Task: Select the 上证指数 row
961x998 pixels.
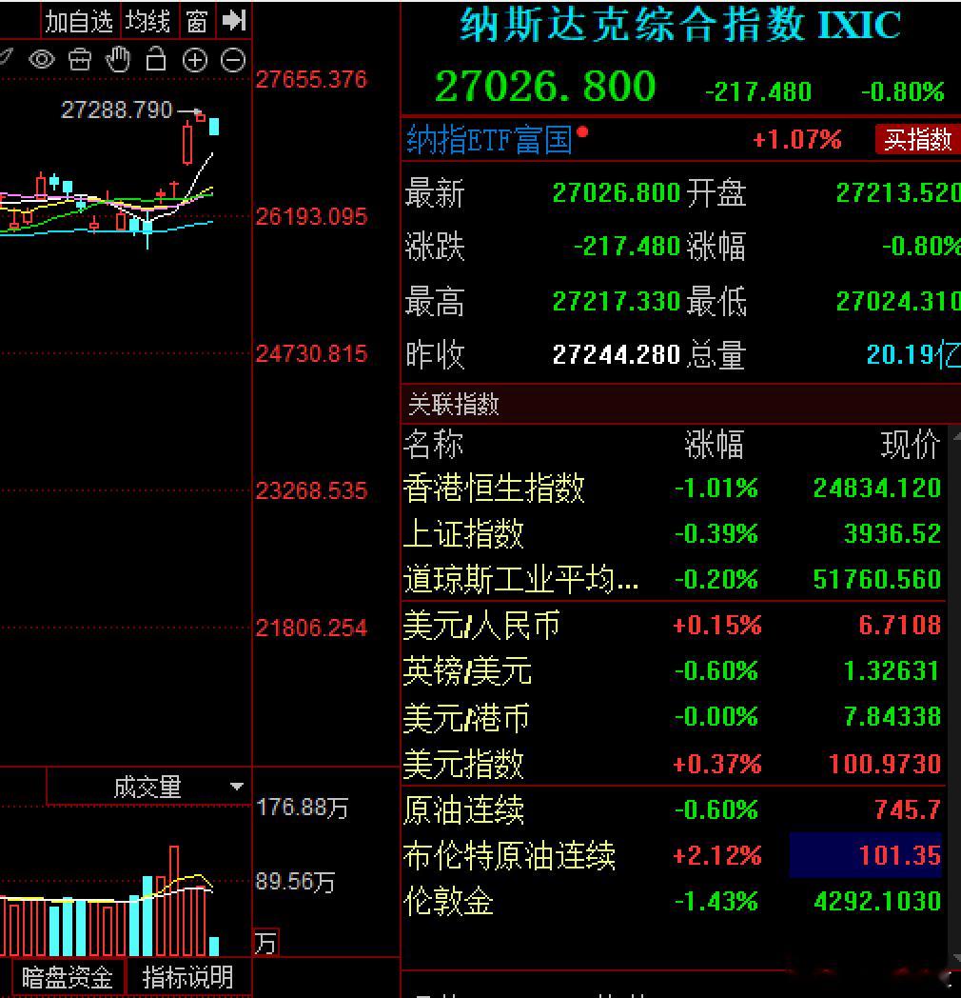Action: pos(673,533)
